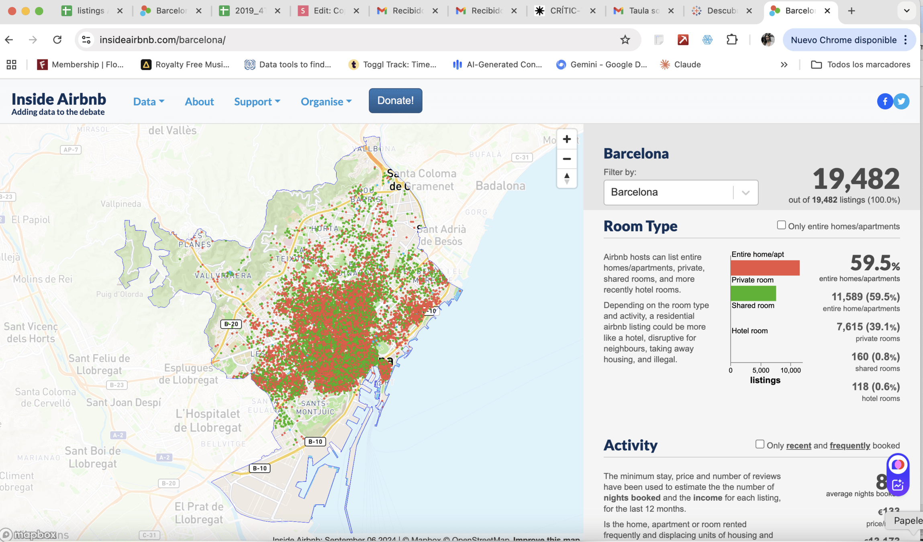
Task: Go to the About page
Action: [199, 102]
